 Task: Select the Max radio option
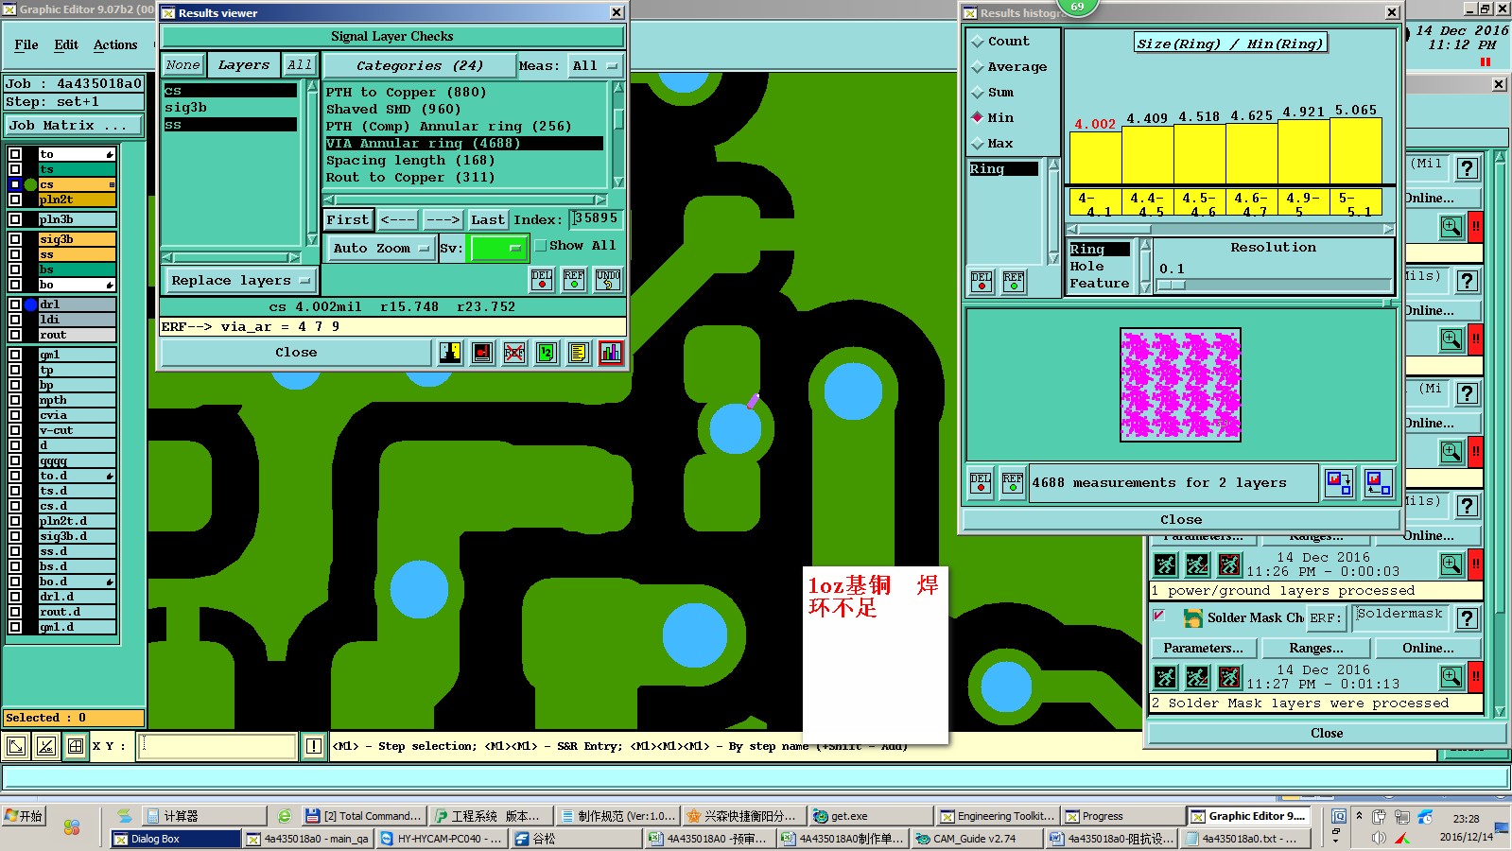pyautogui.click(x=978, y=144)
